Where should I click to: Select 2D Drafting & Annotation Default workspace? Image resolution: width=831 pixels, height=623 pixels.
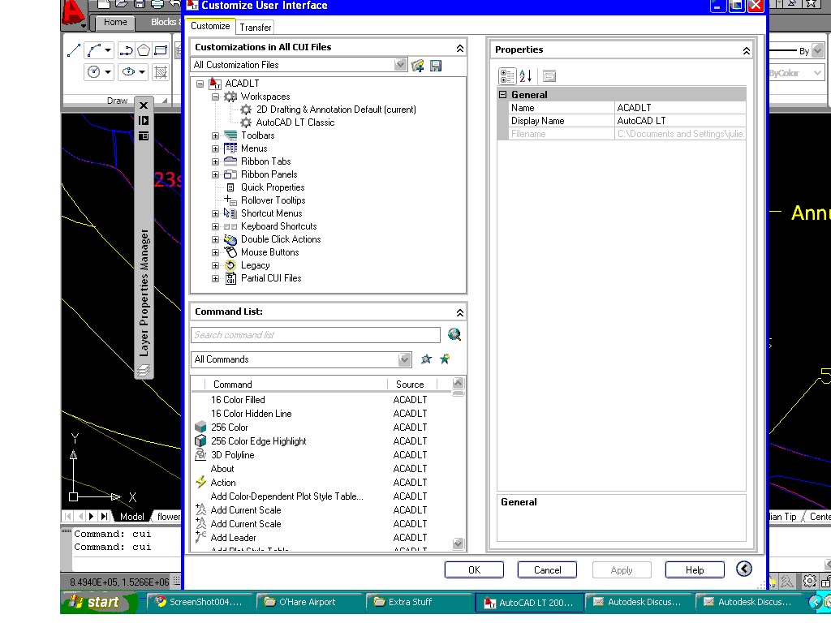tap(336, 110)
